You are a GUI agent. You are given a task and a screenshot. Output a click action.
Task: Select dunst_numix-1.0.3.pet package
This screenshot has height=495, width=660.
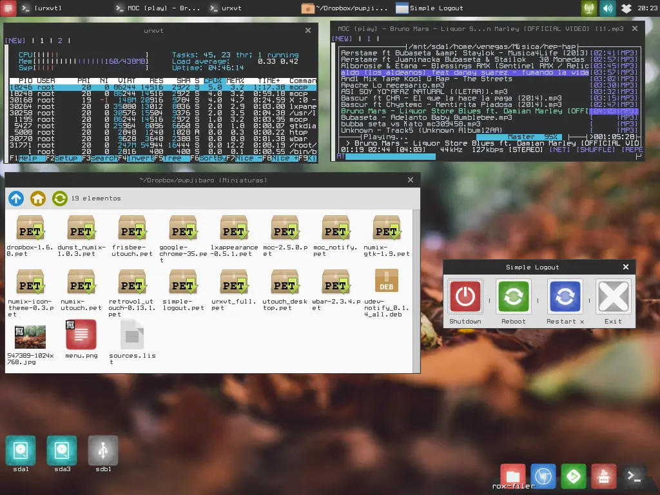(x=81, y=236)
